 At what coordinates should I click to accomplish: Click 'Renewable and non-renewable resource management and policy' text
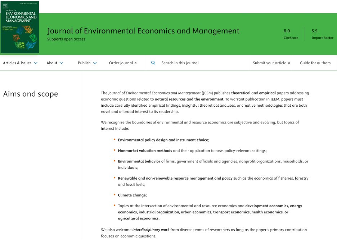click(x=175, y=179)
